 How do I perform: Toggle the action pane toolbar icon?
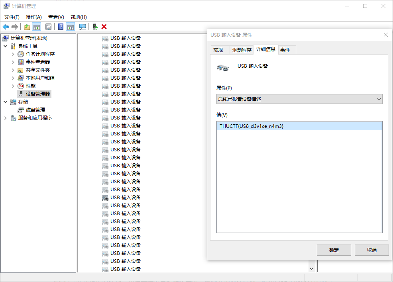click(x=71, y=27)
